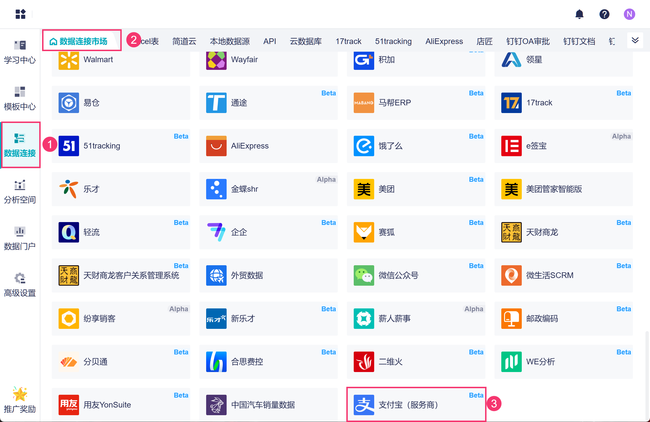
Task: Switch to the 简道云 tab
Action: tap(184, 41)
